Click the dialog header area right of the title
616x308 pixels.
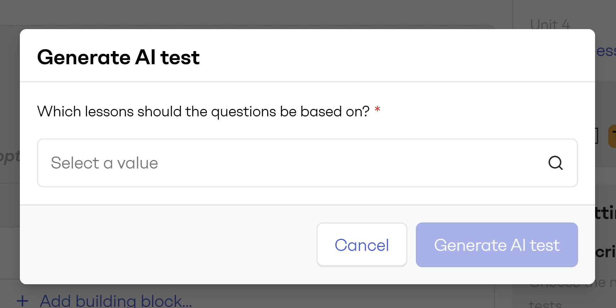[390, 57]
